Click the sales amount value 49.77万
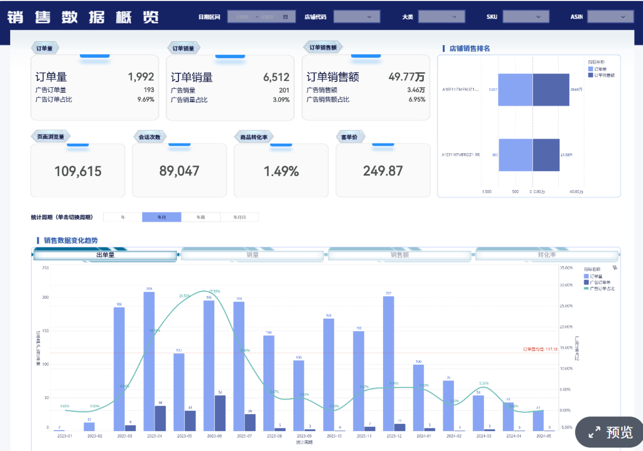643x451 pixels. tap(407, 77)
